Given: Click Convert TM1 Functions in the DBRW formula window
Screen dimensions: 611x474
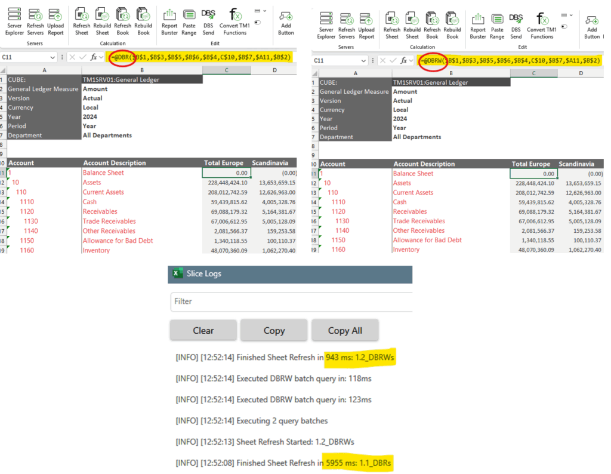Looking at the screenshot, I should [x=542, y=25].
